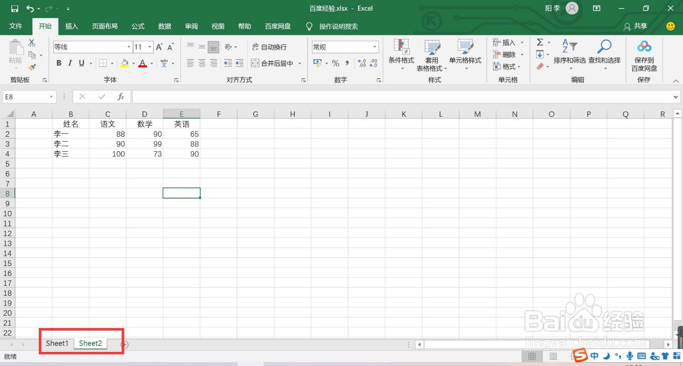This screenshot has width=683, height=366.
Task: Switch to the 插入 (Insert) ribbon tab
Action: click(72, 26)
